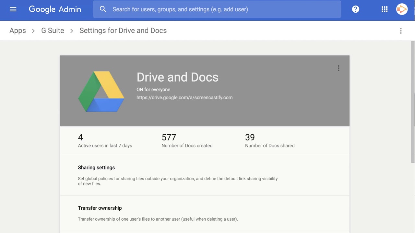Open the main hamburger menu
The height and width of the screenshot is (233, 415).
tap(13, 9)
